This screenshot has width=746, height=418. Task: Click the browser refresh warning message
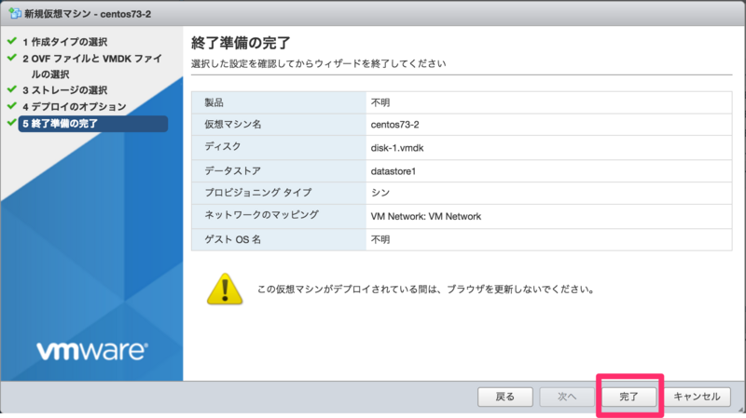pyautogui.click(x=426, y=290)
